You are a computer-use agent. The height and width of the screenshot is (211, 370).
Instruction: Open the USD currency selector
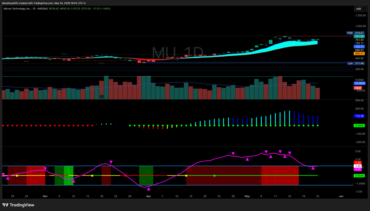(360, 9)
